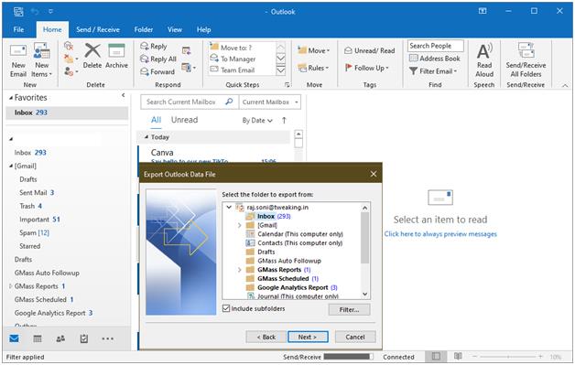This screenshot has width=575, height=365.
Task: Click the Mail navigation icon
Action: [x=14, y=338]
